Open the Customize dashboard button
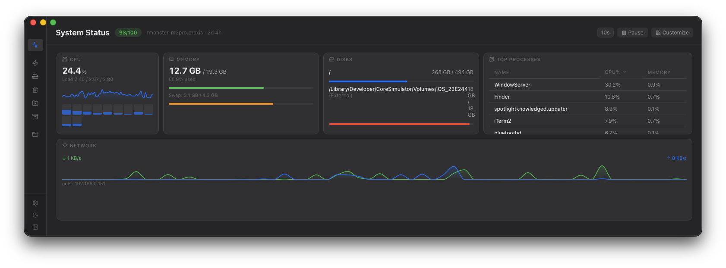This screenshot has height=268, width=726. pos(672,33)
